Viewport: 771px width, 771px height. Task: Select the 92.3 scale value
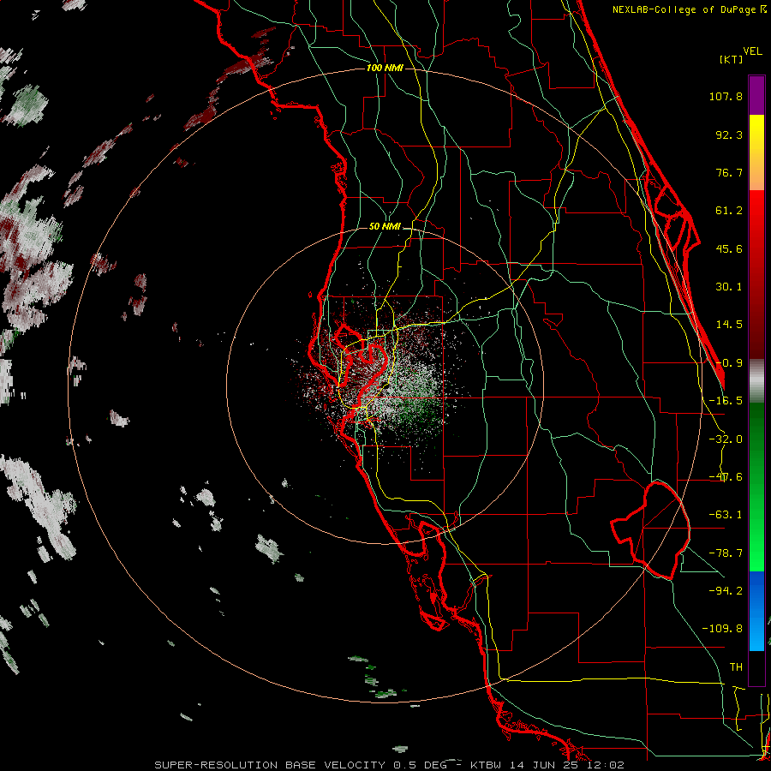click(729, 134)
